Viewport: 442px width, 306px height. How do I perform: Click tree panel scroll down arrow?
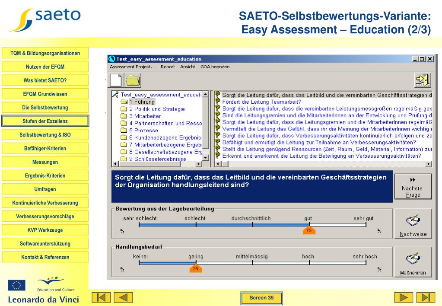pos(206,158)
